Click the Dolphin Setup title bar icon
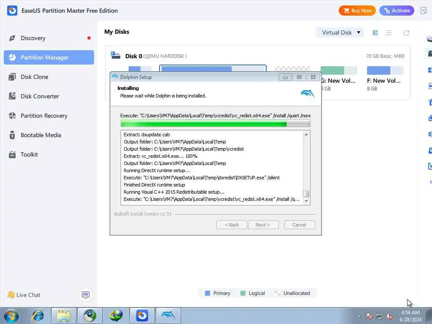This screenshot has width=432, height=324. [x=115, y=77]
